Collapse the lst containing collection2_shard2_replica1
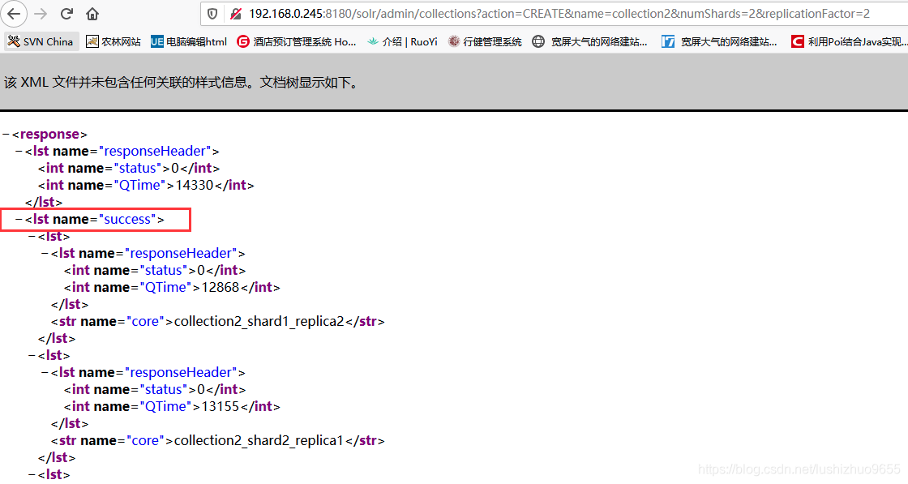Image resolution: width=908 pixels, height=484 pixels. pos(30,355)
